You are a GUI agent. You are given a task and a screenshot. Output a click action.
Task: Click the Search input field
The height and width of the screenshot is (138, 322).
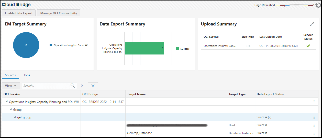pos(46,86)
